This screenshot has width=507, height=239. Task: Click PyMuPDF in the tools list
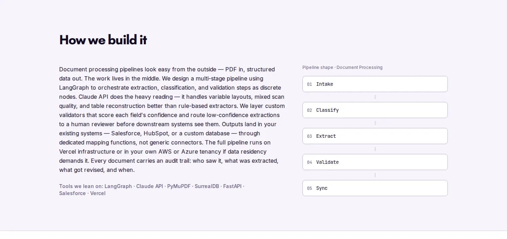179,186
